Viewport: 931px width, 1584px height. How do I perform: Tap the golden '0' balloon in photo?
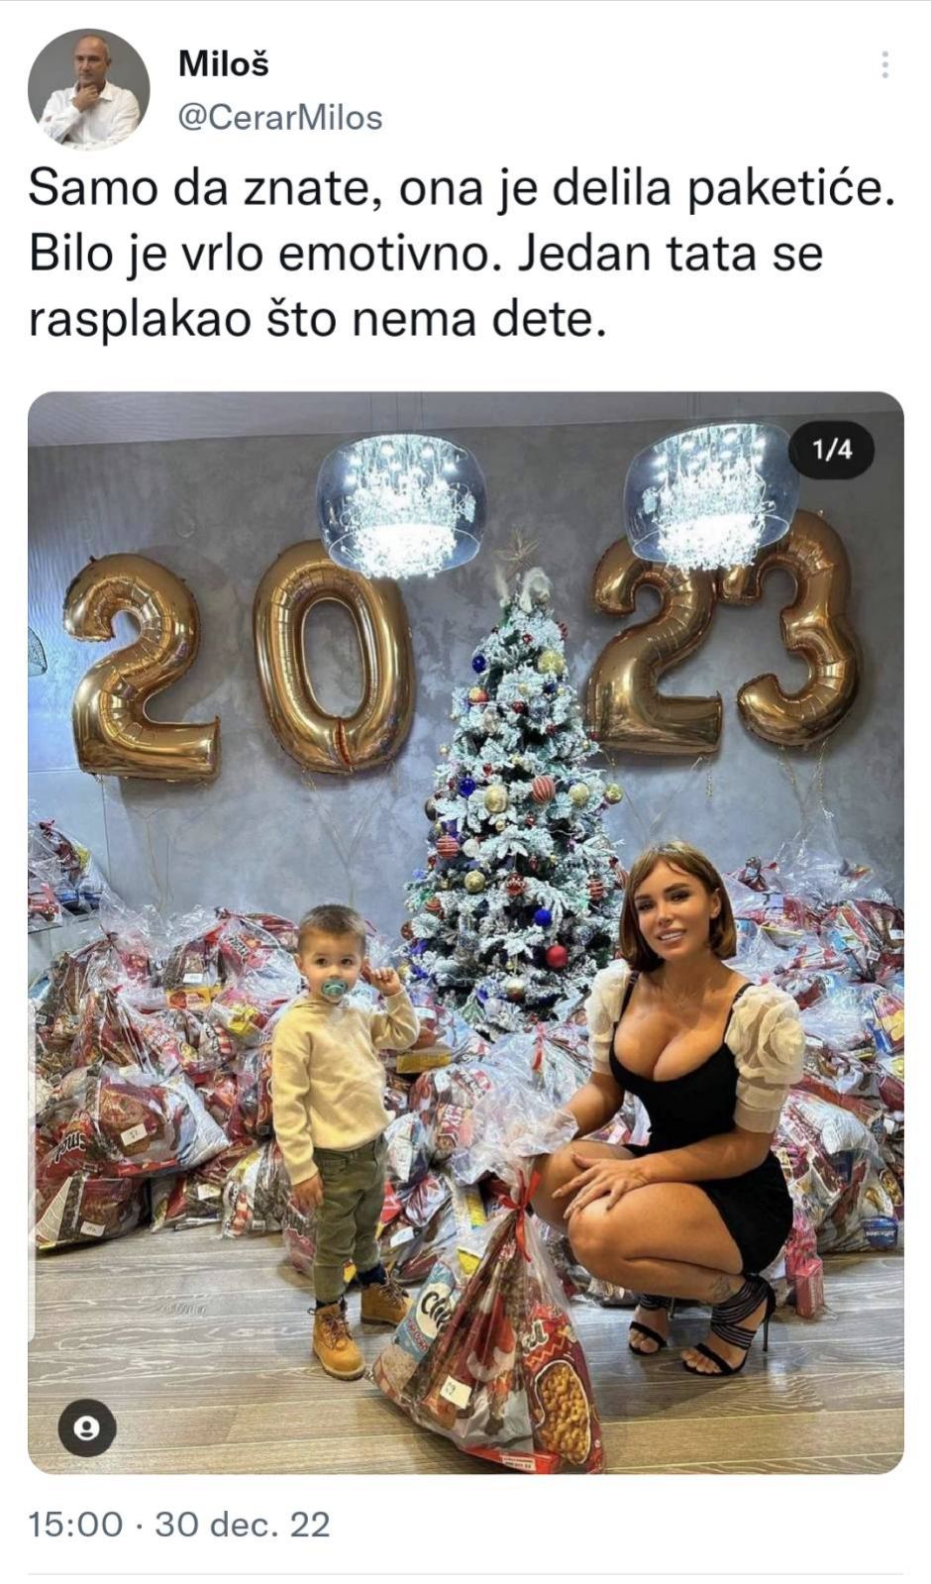click(330, 658)
